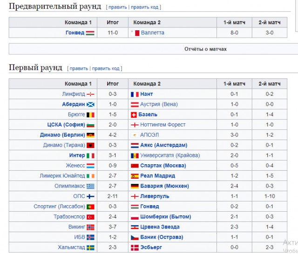Click the Austrian flag beside Аустрия (Вена)

(135, 105)
